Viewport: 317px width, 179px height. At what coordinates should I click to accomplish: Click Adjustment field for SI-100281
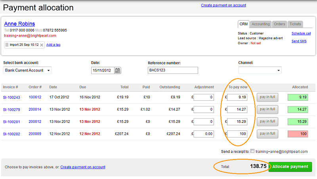(204, 122)
